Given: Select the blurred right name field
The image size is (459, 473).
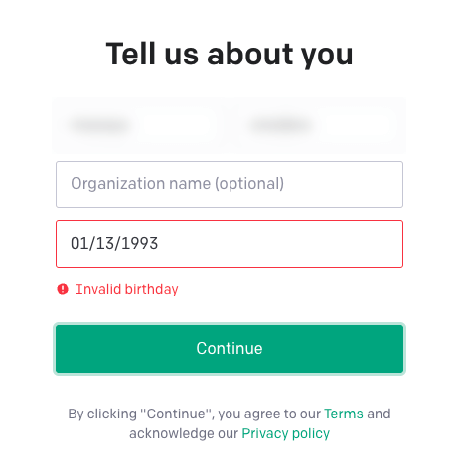Looking at the screenshot, I should pos(320,125).
